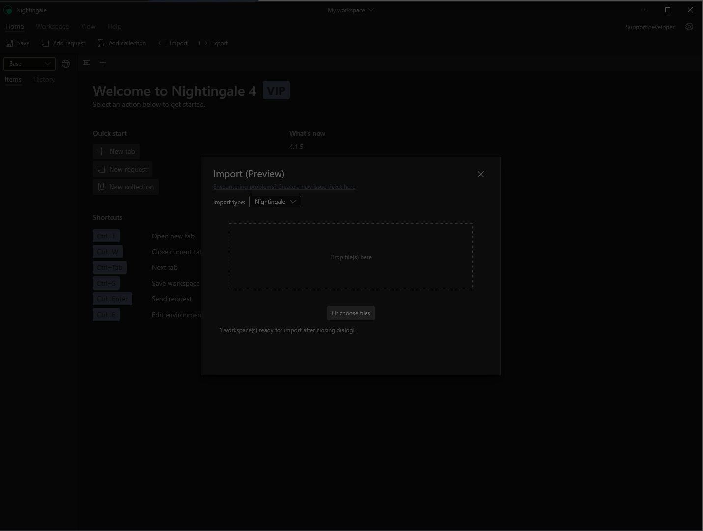
Task: Switch to the History tab
Action: pos(44,79)
